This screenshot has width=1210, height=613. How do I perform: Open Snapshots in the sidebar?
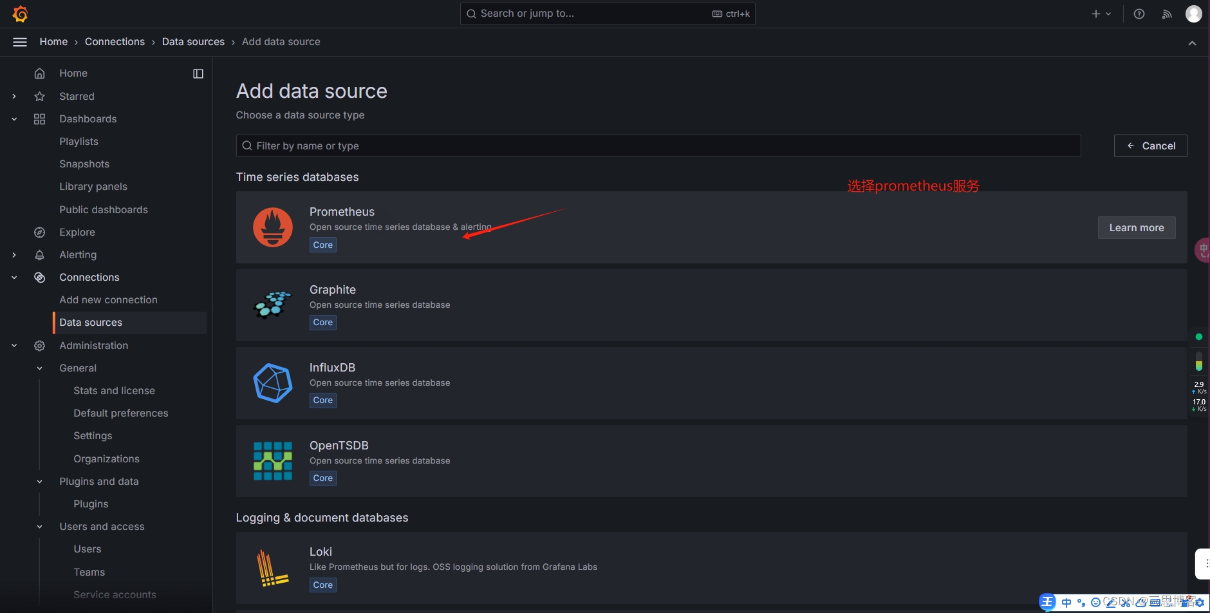click(84, 164)
